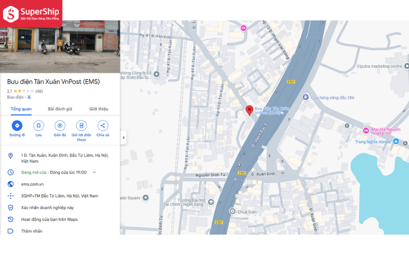Expand the opening hours dropdown arrow
This screenshot has height=255, width=409.
tap(94, 172)
